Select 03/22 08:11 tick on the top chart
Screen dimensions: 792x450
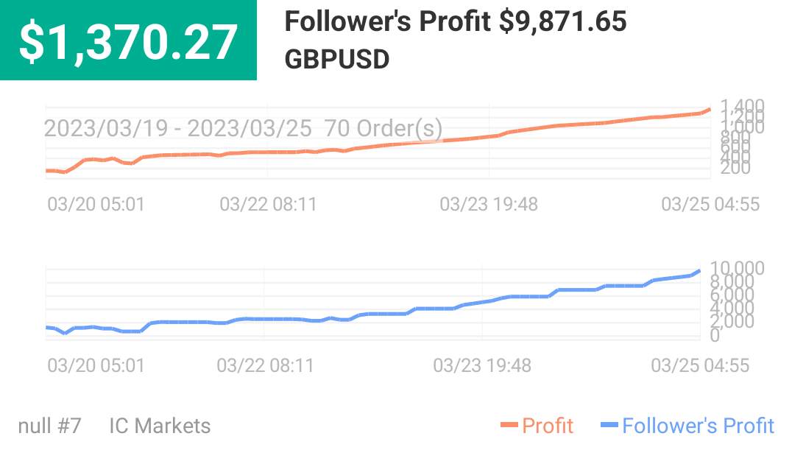[268, 204]
